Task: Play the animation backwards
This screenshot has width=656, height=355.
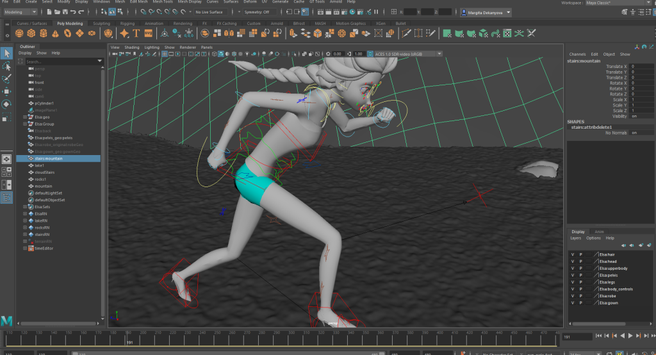Action: 623,336
